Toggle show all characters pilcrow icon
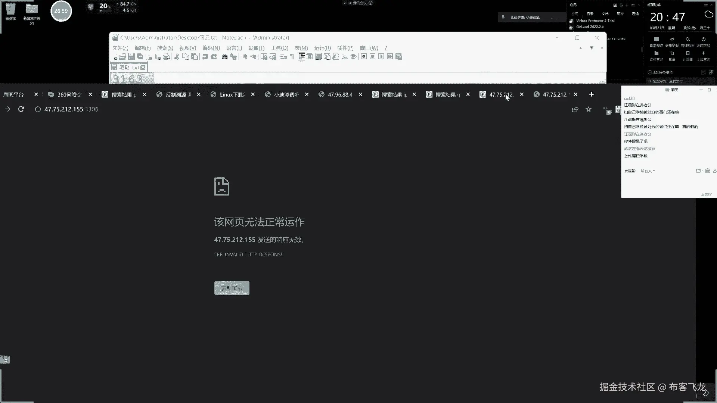The width and height of the screenshot is (717, 403). coord(292,57)
